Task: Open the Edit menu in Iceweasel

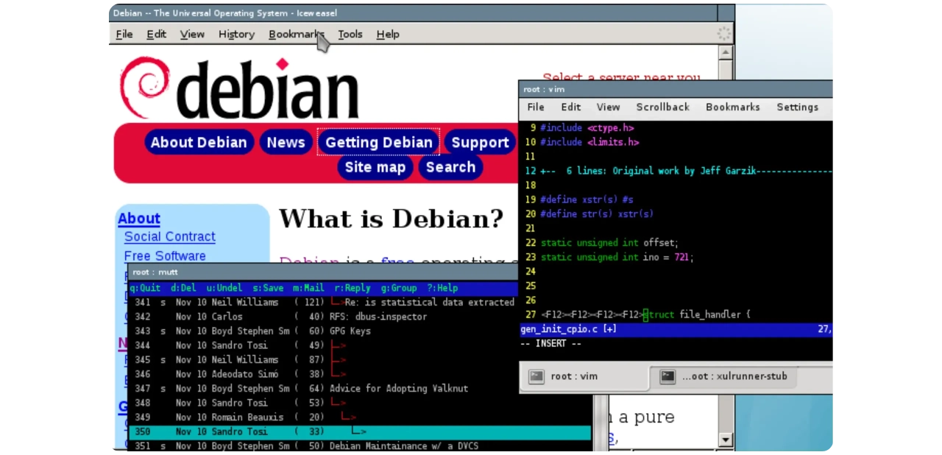Action: coord(156,34)
